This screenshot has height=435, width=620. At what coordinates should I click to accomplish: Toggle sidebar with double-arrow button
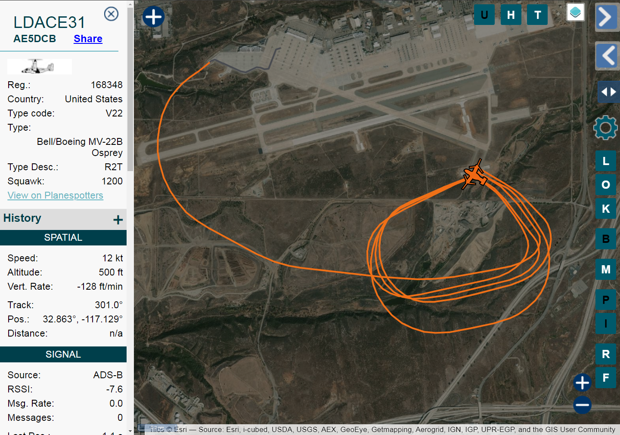[x=608, y=92]
